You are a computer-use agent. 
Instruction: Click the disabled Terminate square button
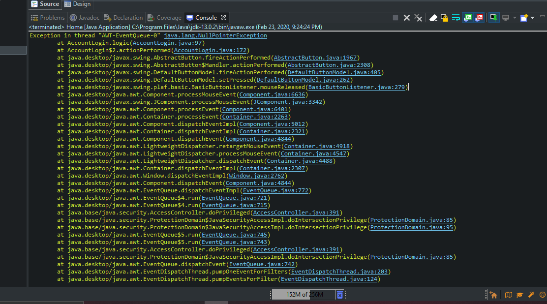click(395, 18)
